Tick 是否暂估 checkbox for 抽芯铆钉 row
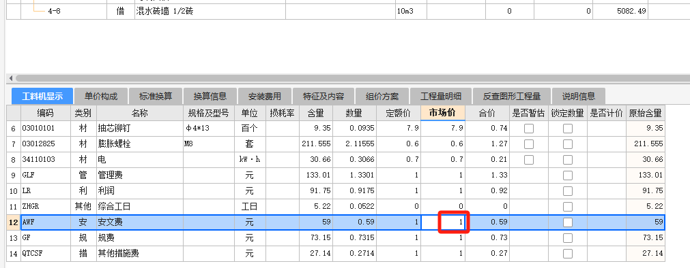Screen dimensions: 690x268 [529, 128]
